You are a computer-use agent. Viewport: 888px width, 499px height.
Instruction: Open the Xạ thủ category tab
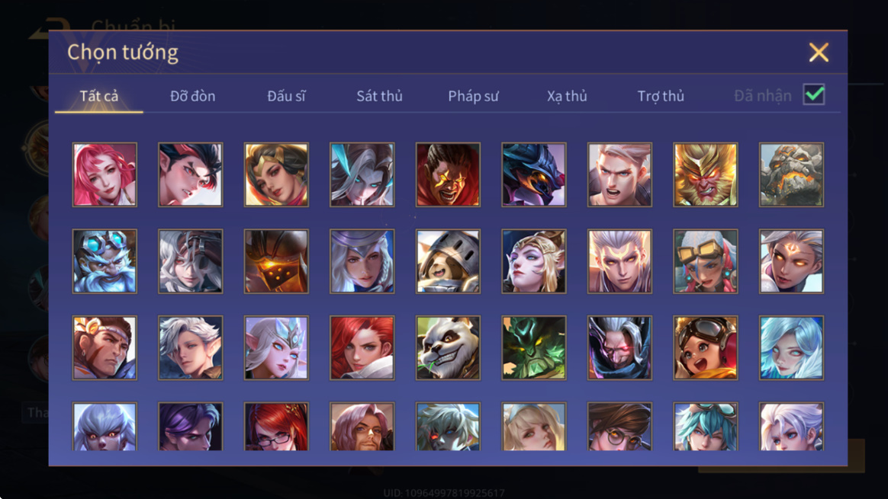(x=567, y=96)
